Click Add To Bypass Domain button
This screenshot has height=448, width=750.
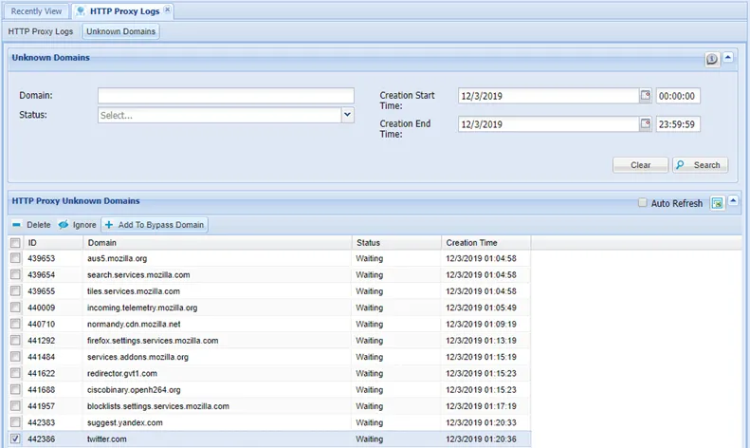tap(155, 225)
